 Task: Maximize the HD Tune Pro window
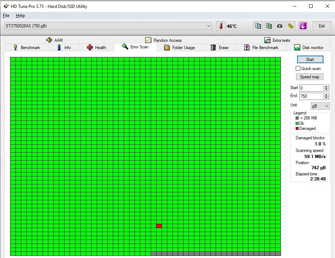coord(311,6)
